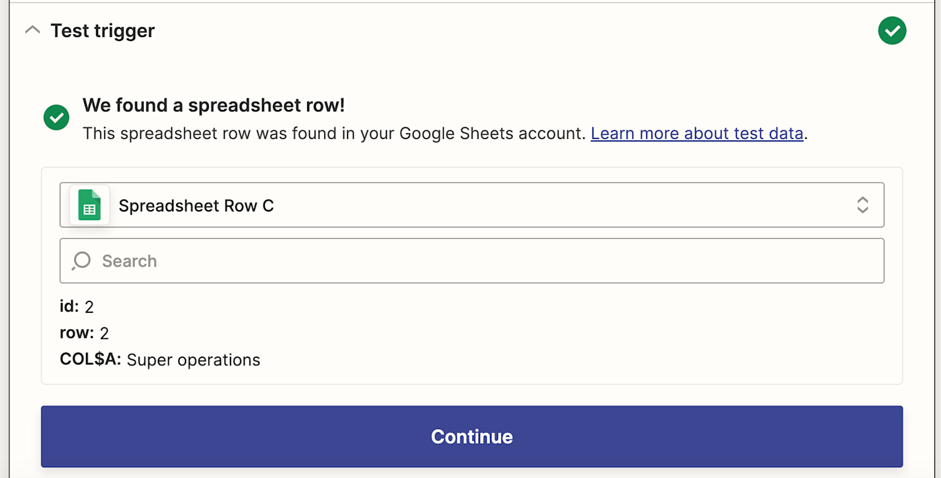Focus the Search input field
This screenshot has height=478, width=941.
(x=484, y=260)
